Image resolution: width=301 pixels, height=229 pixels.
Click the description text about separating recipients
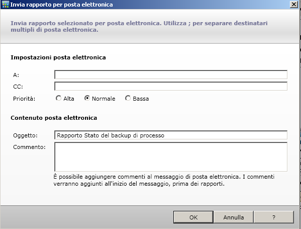click(x=139, y=26)
